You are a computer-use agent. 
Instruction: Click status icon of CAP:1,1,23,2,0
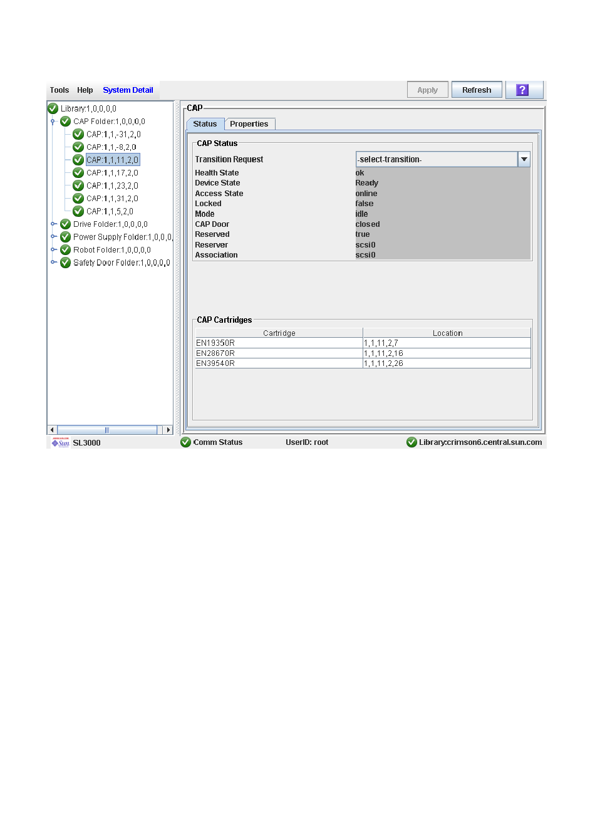tap(78, 185)
